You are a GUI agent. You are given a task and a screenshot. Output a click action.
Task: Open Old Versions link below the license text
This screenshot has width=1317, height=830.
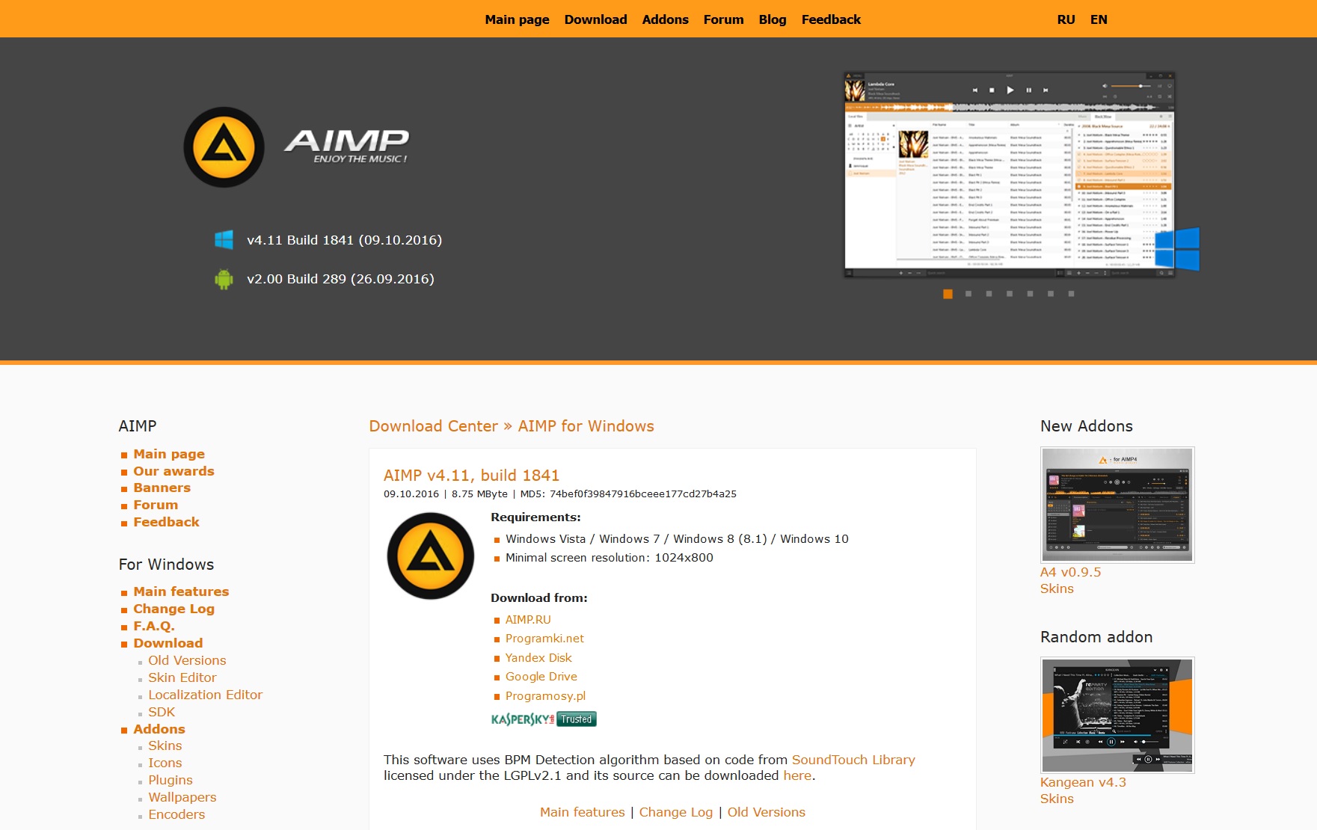tap(766, 812)
